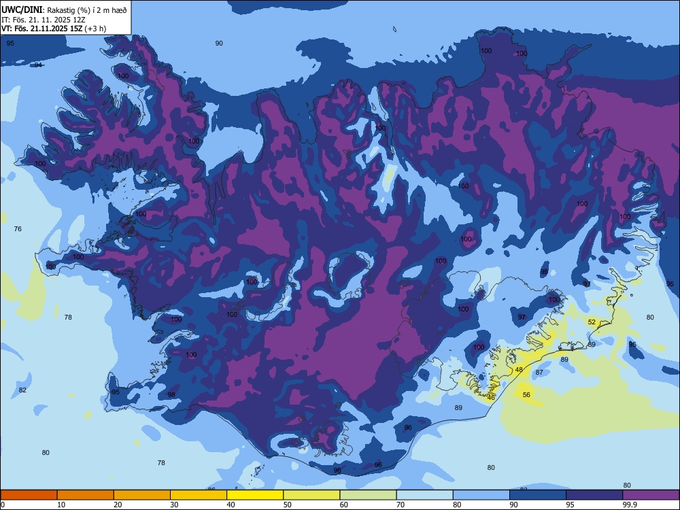Pick the yellow-green 60–70 legend band
This screenshot has width=680, height=510.
coord(368,495)
